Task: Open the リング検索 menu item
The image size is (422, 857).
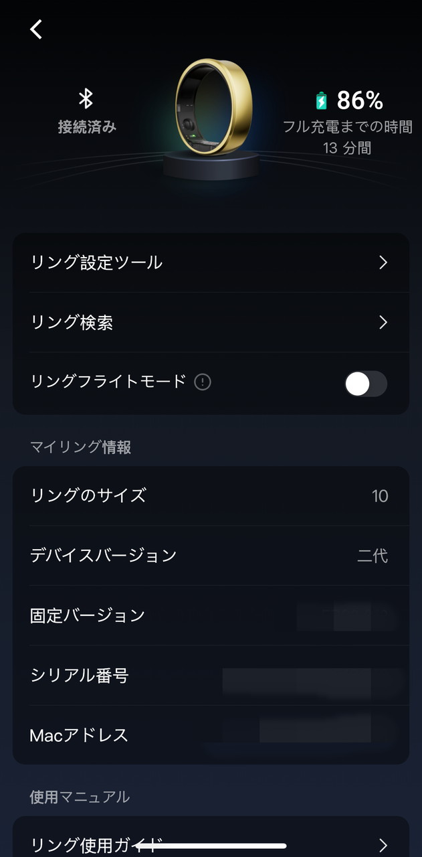Action: click(72, 323)
